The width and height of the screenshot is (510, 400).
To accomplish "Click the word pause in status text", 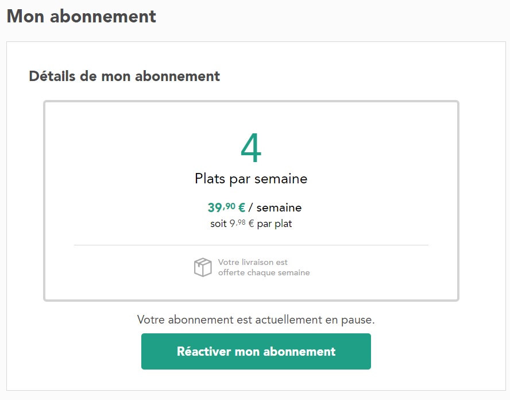I will (x=357, y=320).
